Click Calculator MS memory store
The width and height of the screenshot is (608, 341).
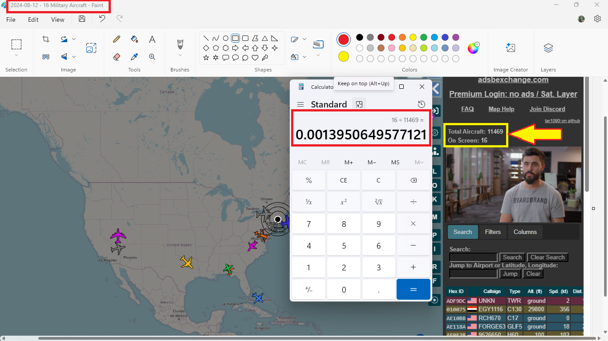coord(395,163)
